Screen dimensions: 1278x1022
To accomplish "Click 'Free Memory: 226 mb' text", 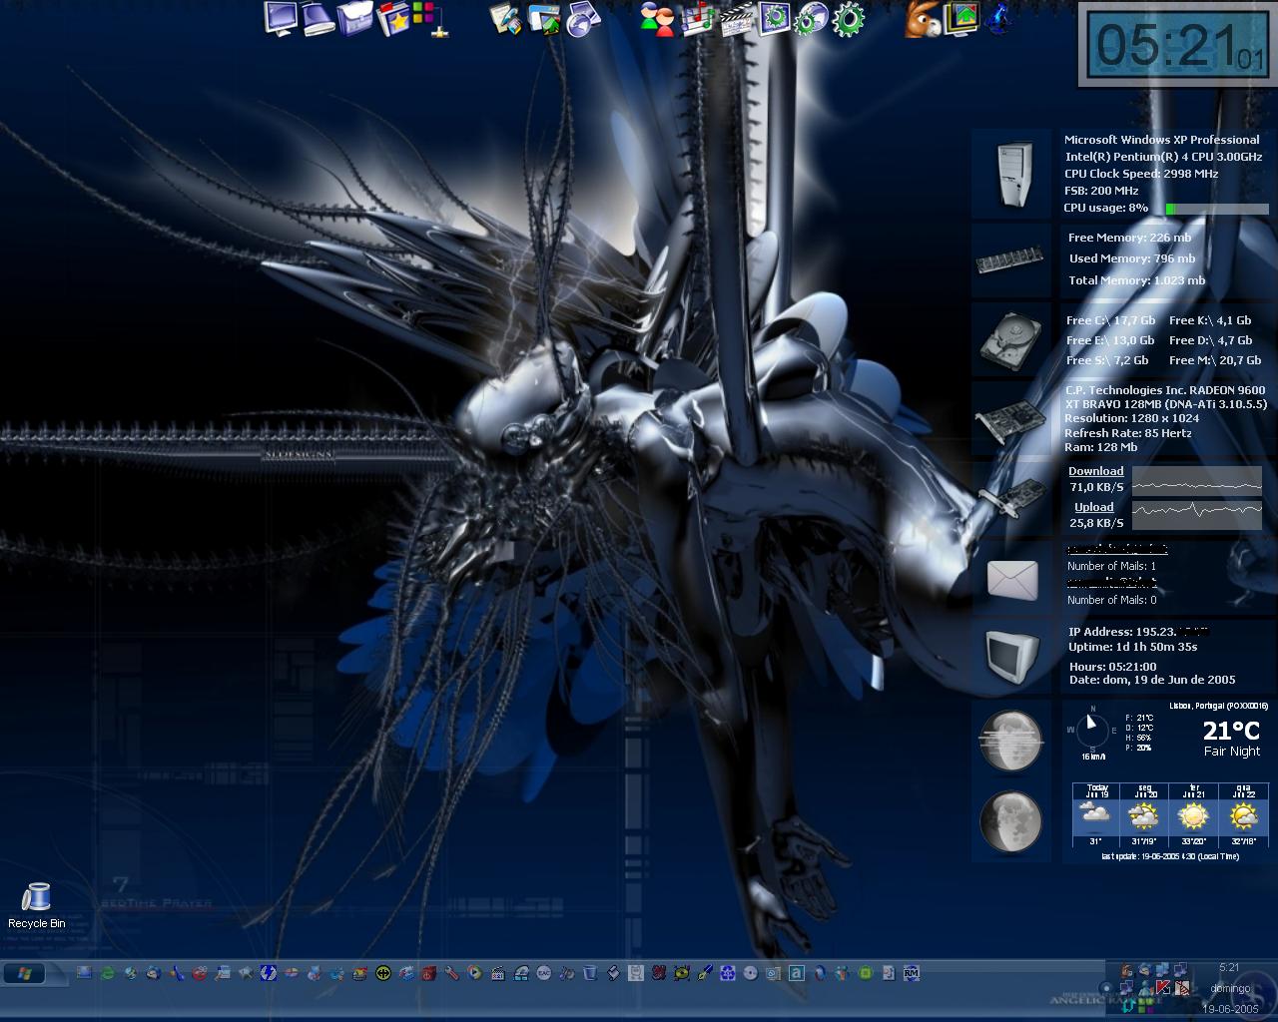I will coord(1129,238).
